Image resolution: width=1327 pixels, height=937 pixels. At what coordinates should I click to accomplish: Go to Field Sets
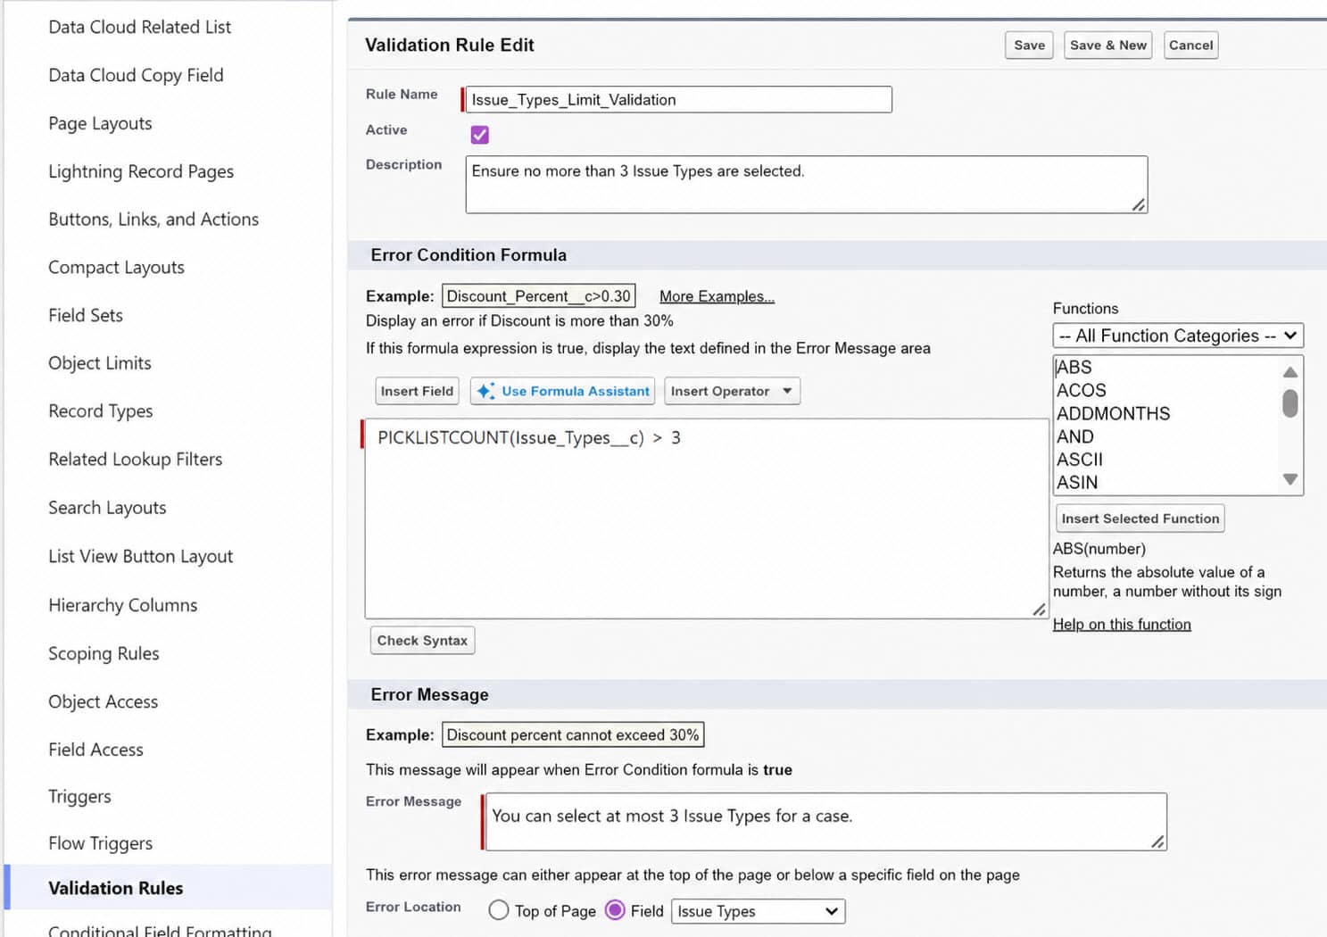pos(86,315)
